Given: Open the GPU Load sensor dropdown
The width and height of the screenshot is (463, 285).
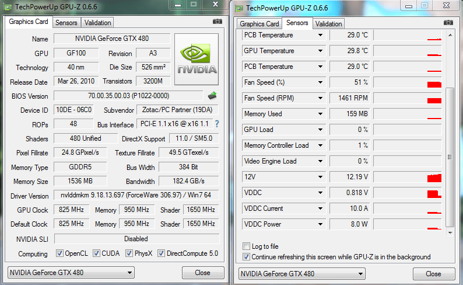Looking at the screenshot, I should [x=320, y=130].
